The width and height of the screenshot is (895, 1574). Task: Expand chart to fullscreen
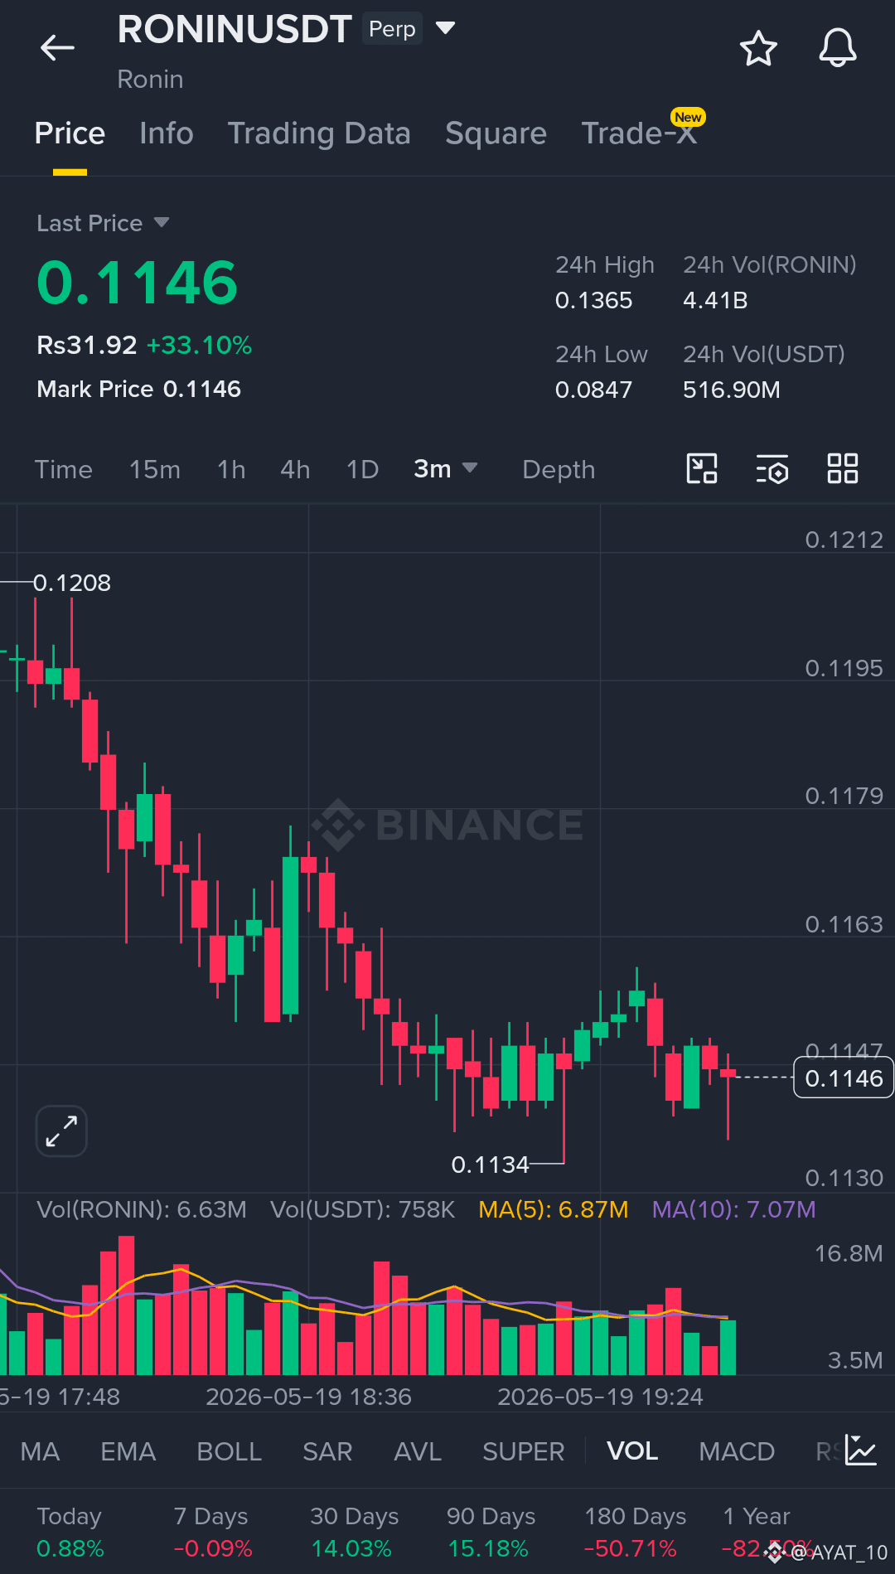coord(61,1131)
